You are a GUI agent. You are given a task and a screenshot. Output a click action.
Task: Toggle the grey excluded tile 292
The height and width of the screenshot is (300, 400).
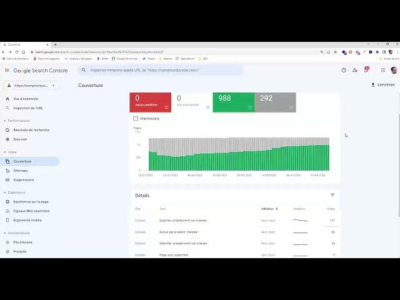pos(275,102)
